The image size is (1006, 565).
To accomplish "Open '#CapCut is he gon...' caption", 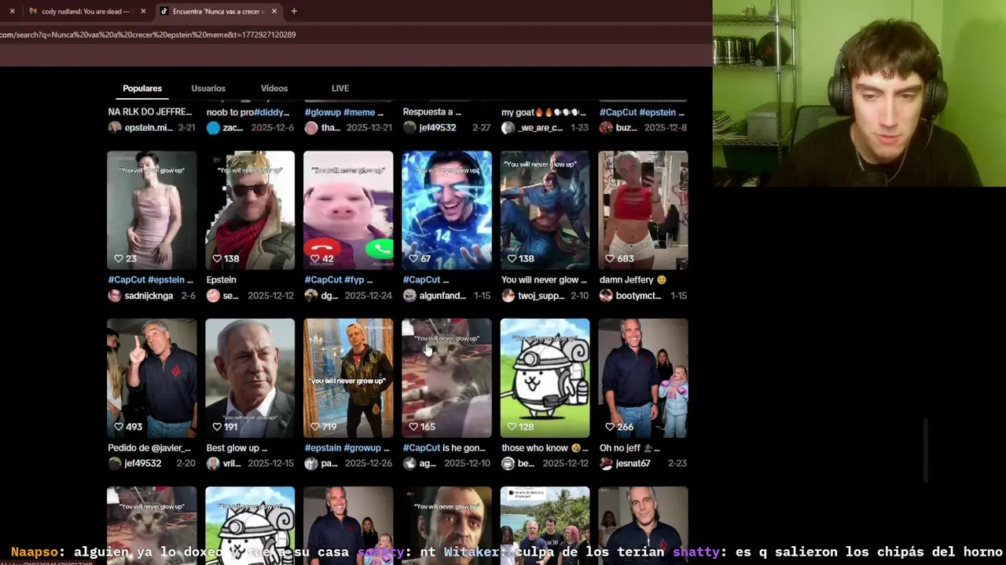I will click(444, 448).
